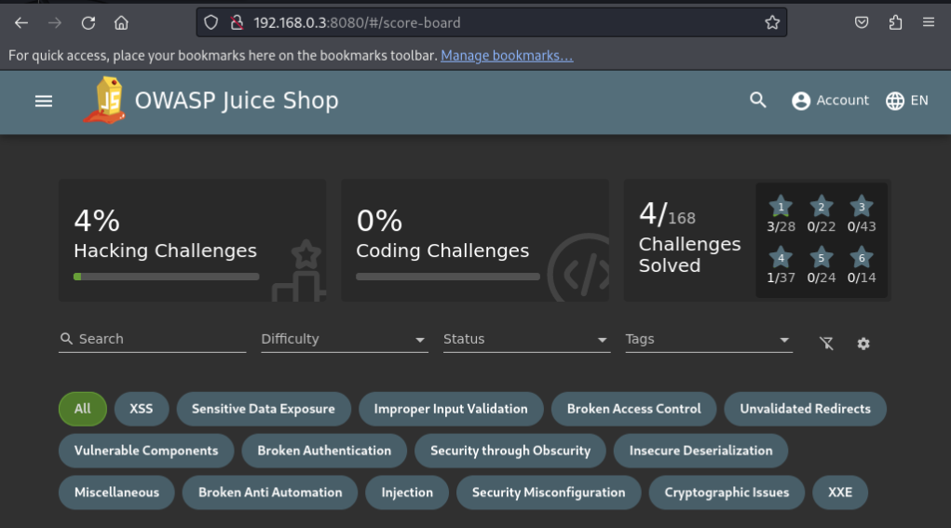Click the Hacking Challenges progress bar
Viewport: 951px width, 528px height.
pyautogui.click(x=166, y=277)
